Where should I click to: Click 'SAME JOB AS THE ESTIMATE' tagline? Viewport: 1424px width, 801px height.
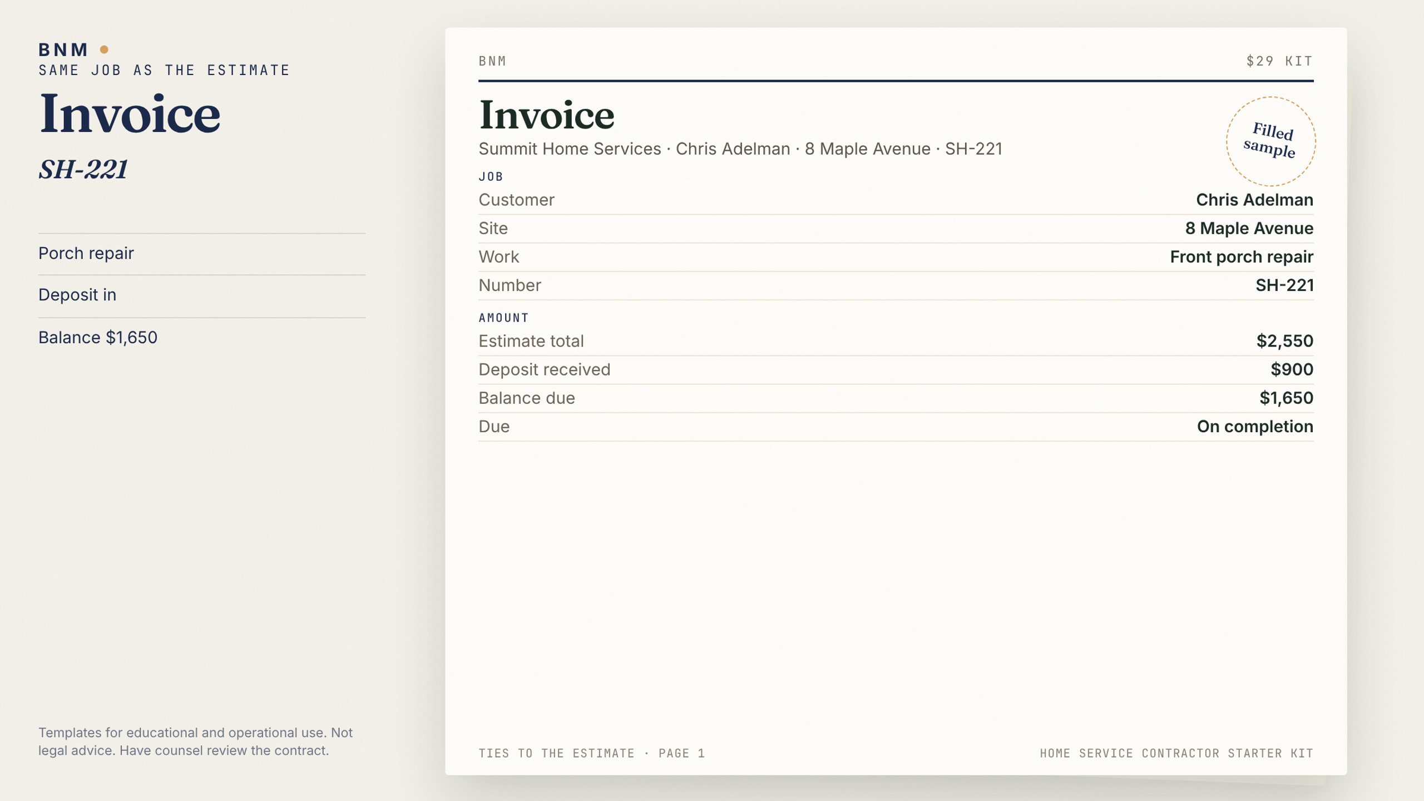click(164, 70)
